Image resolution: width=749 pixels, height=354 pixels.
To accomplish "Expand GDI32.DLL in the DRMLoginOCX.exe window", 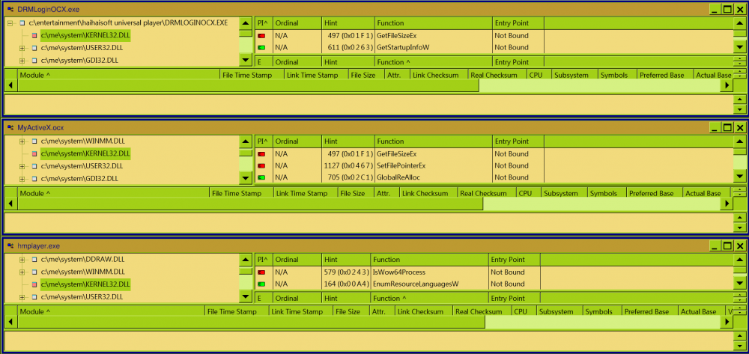I will coord(22,61).
